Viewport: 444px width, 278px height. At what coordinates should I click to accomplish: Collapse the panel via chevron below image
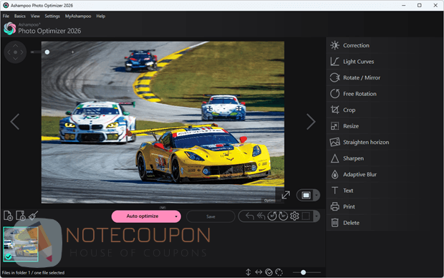[163, 208]
